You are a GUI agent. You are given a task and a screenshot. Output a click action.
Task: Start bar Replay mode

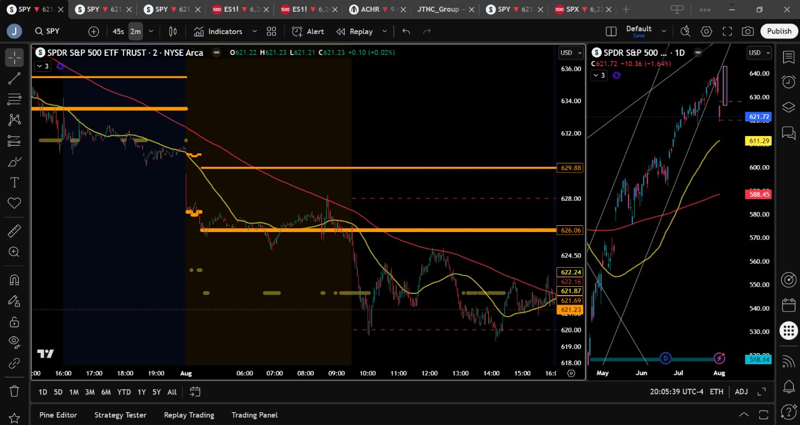coord(355,31)
